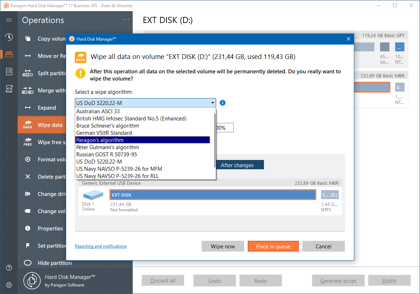Click the Wipe free space icon
The height and width of the screenshot is (294, 420).
(x=28, y=142)
